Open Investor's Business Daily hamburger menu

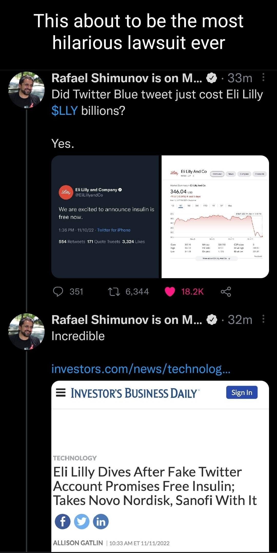[61, 392]
